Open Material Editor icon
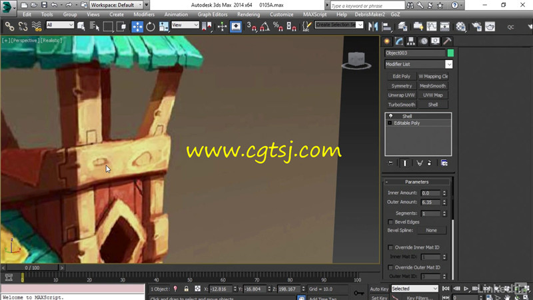Image resolution: width=533 pixels, height=300 pixels. pyautogui.click(x=460, y=27)
